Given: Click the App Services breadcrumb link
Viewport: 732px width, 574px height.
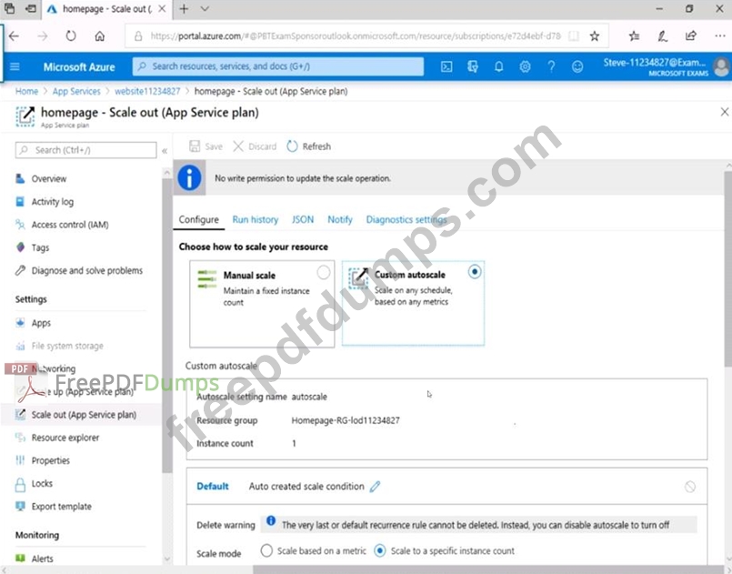Looking at the screenshot, I should [x=76, y=92].
